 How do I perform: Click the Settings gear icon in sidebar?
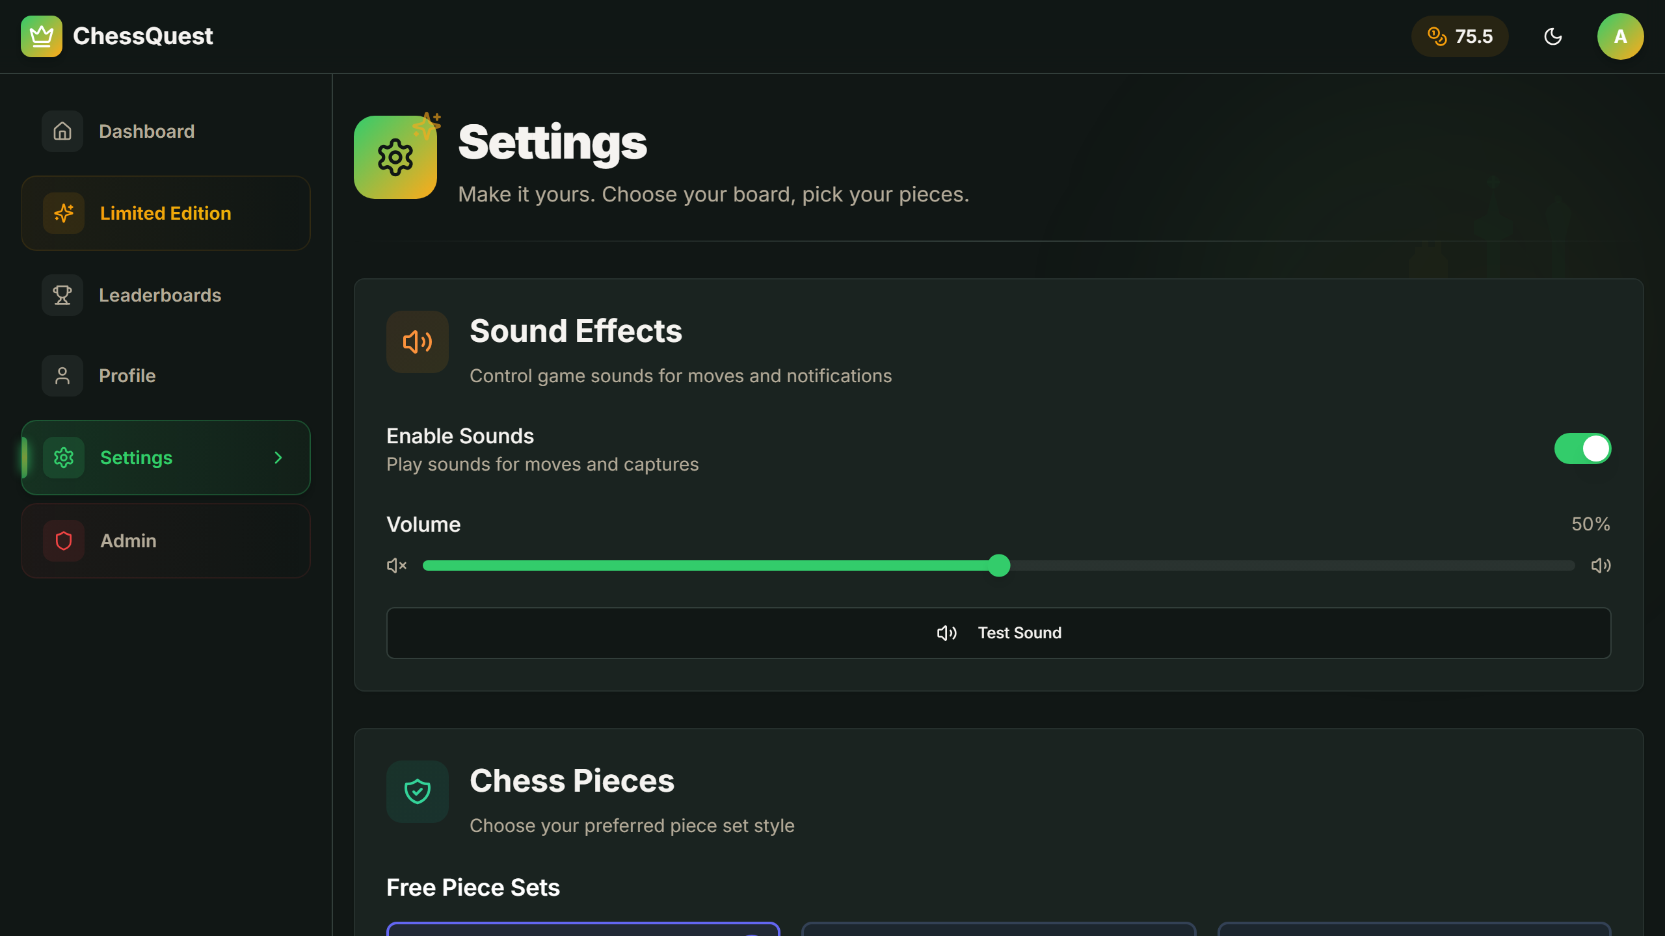click(63, 457)
